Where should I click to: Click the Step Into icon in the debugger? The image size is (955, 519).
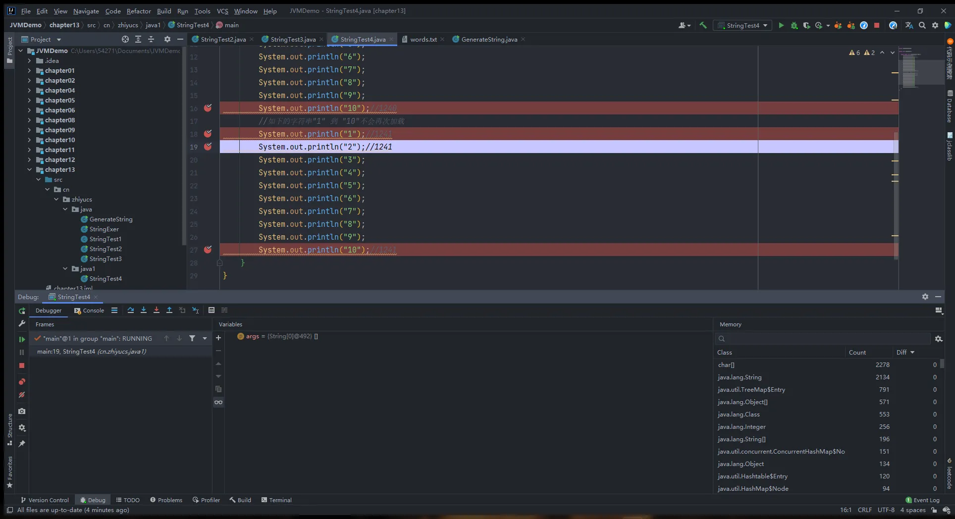coord(144,310)
